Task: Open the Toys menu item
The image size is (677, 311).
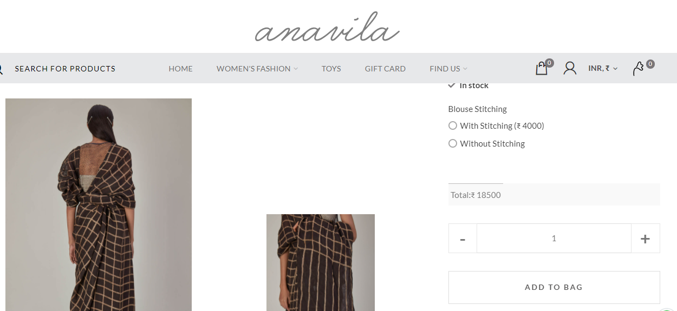Action: coord(331,69)
